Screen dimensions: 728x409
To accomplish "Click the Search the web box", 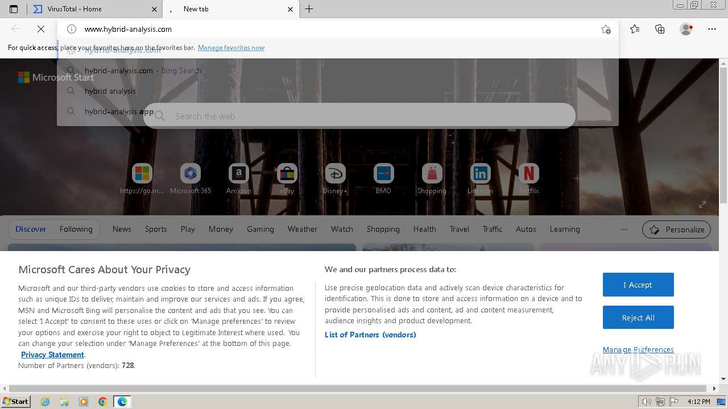I will tap(359, 116).
